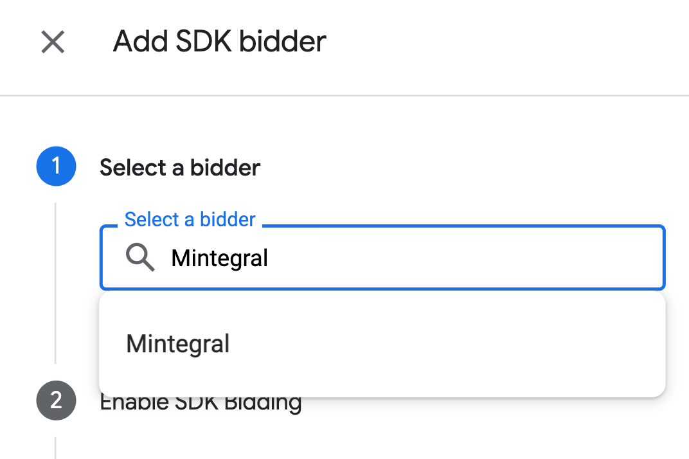Select Mintegral from the suggestion list

coord(178,343)
